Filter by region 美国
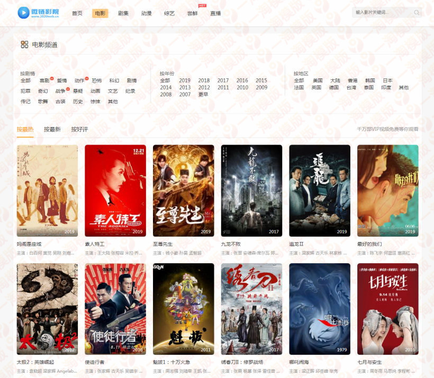 pyautogui.click(x=318, y=80)
